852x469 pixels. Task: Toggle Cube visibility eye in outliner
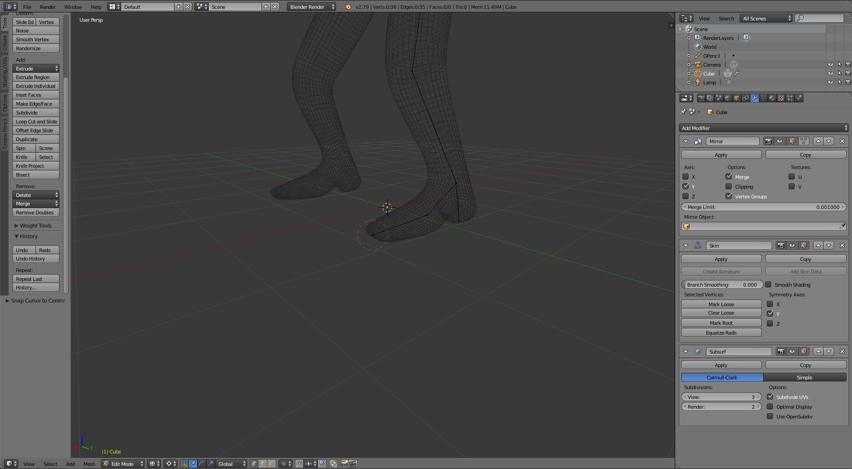pyautogui.click(x=830, y=73)
